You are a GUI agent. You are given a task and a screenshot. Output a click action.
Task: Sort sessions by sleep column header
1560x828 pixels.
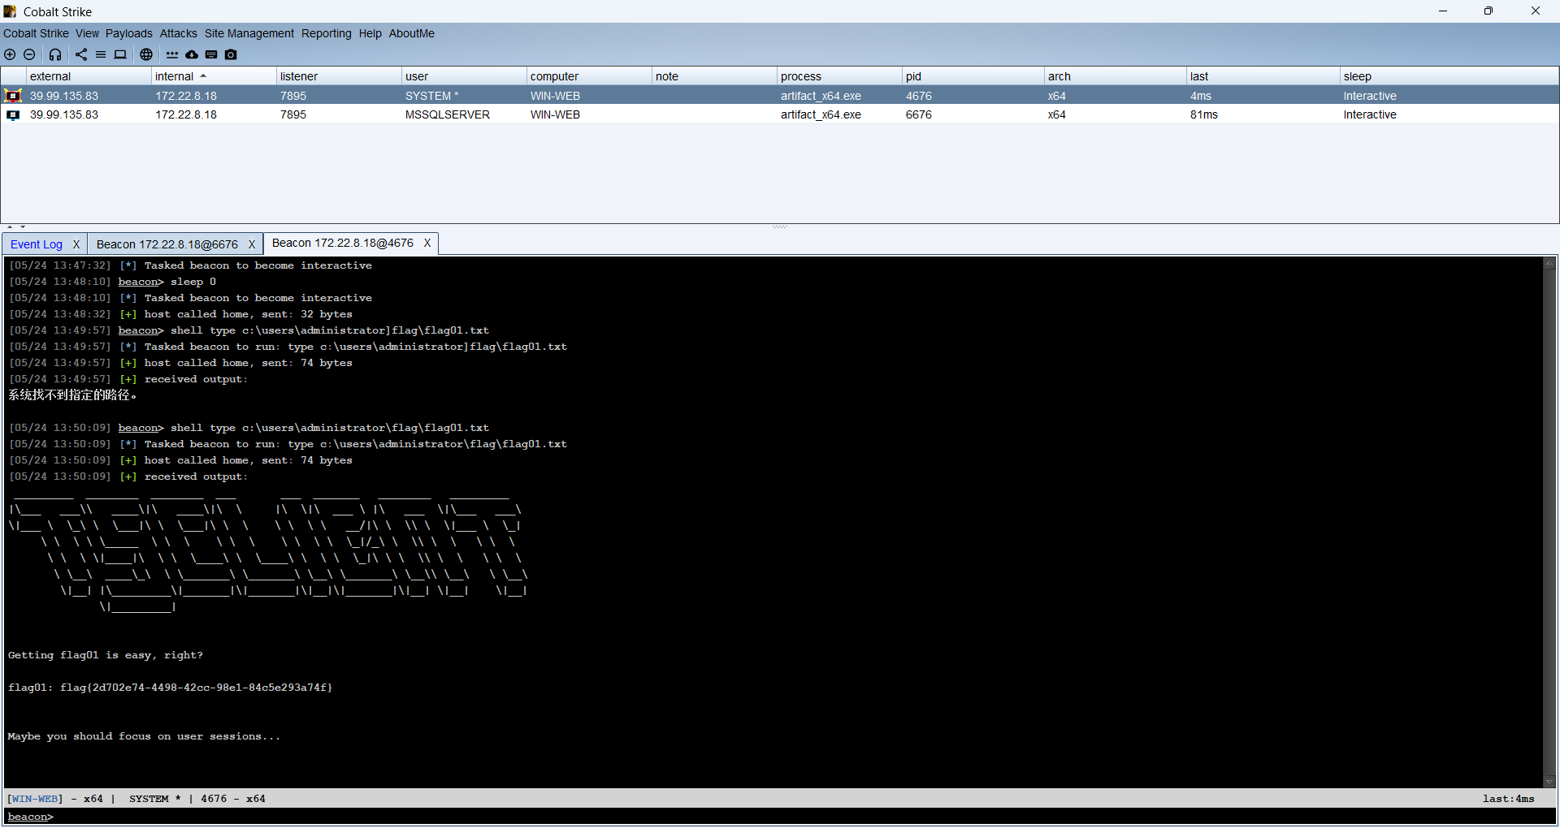coord(1449,76)
